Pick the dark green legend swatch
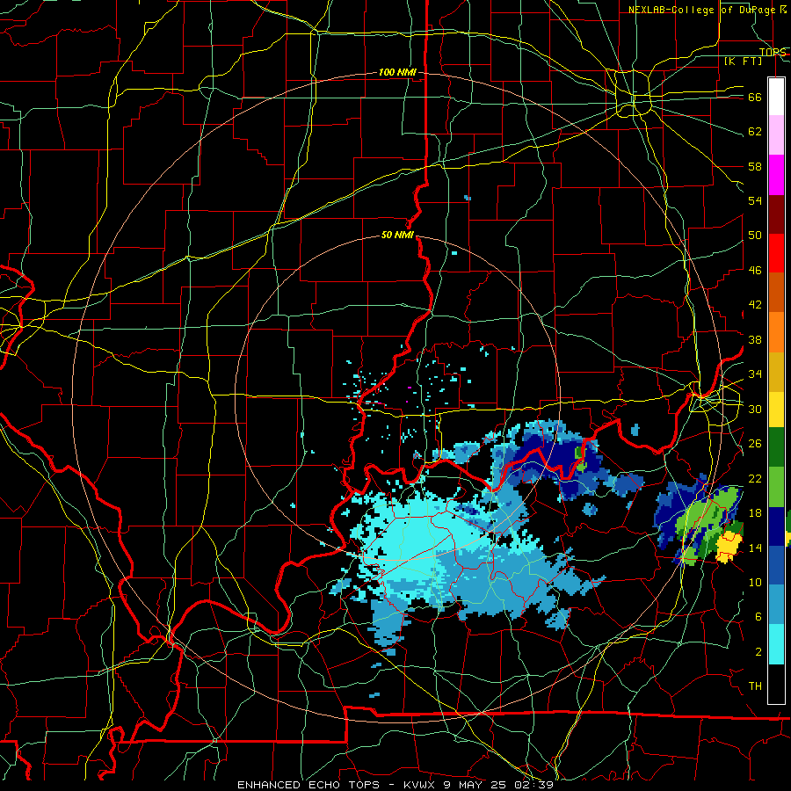 tap(776, 447)
